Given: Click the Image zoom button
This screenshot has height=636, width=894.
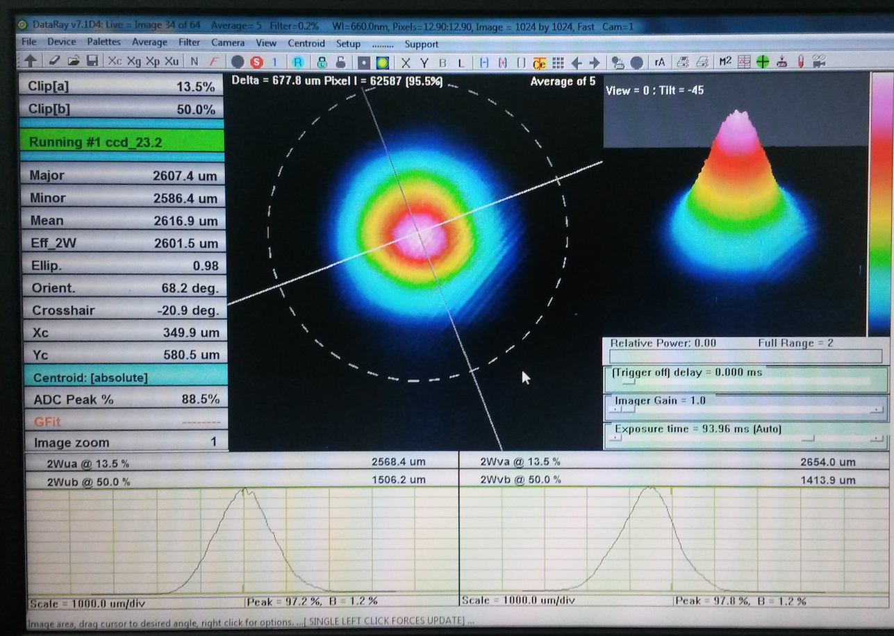Looking at the screenshot, I should (127, 442).
